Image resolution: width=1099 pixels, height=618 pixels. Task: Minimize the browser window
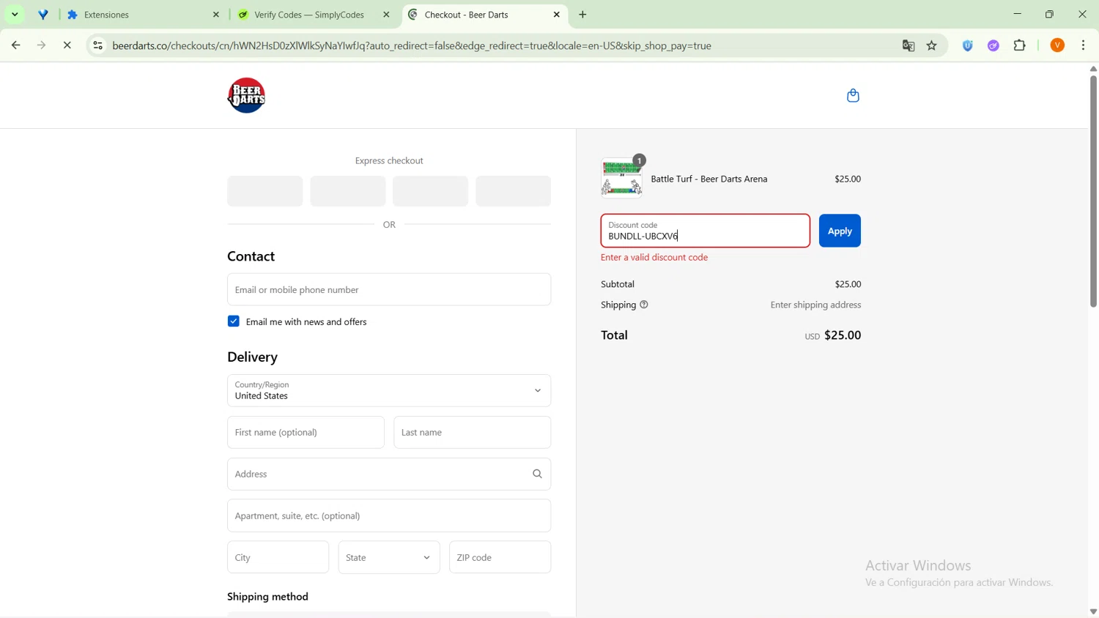(x=1018, y=14)
